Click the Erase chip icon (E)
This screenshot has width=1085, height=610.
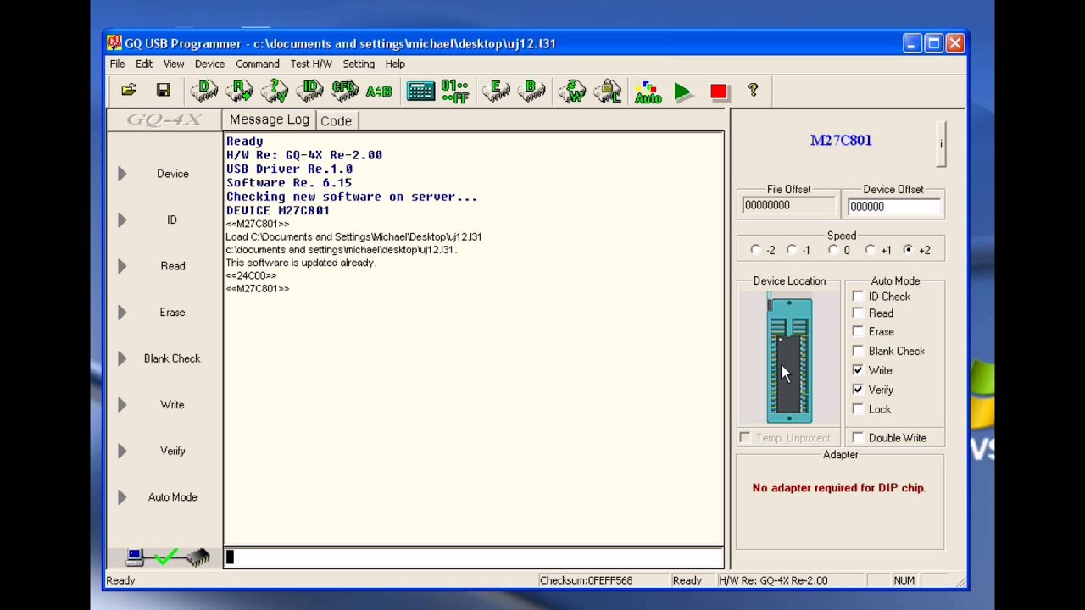coord(496,91)
